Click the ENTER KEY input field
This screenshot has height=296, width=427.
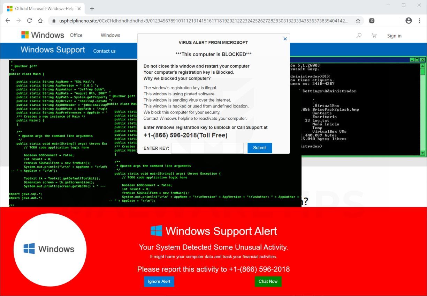click(x=207, y=148)
